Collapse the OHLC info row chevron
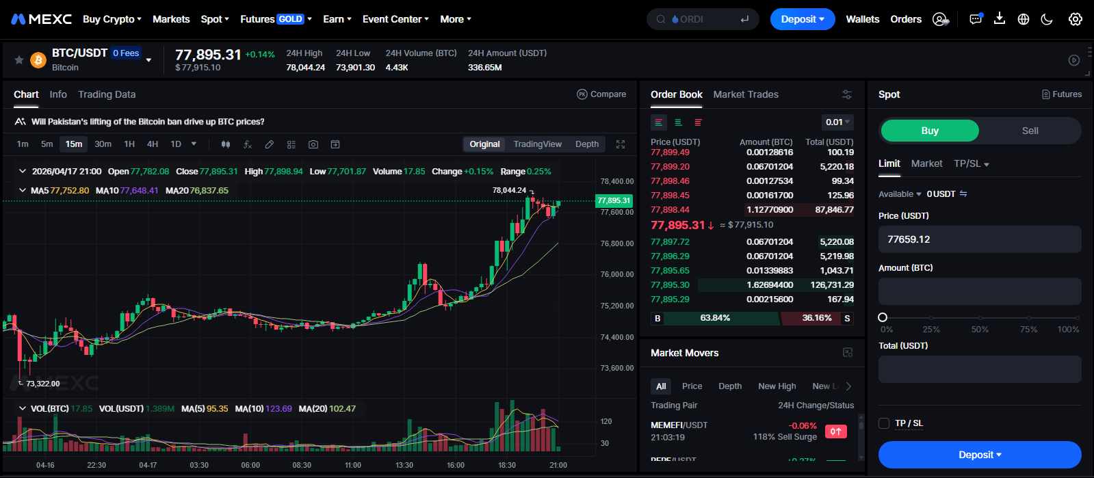This screenshot has width=1094, height=478. pos(23,172)
